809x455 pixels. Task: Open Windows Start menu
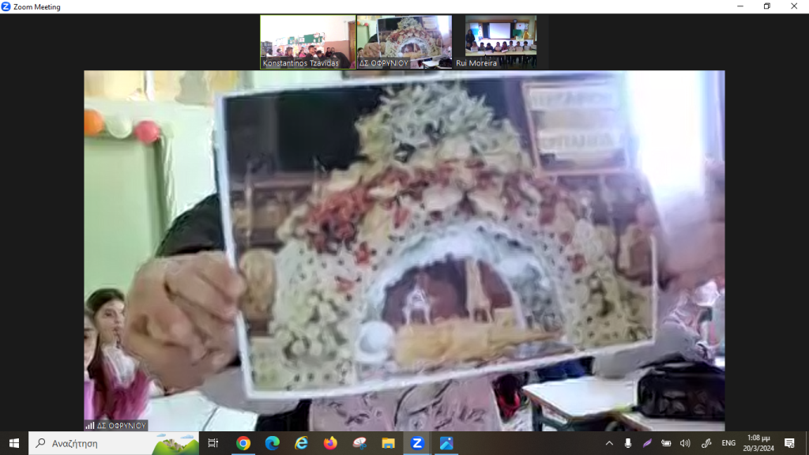[13, 443]
